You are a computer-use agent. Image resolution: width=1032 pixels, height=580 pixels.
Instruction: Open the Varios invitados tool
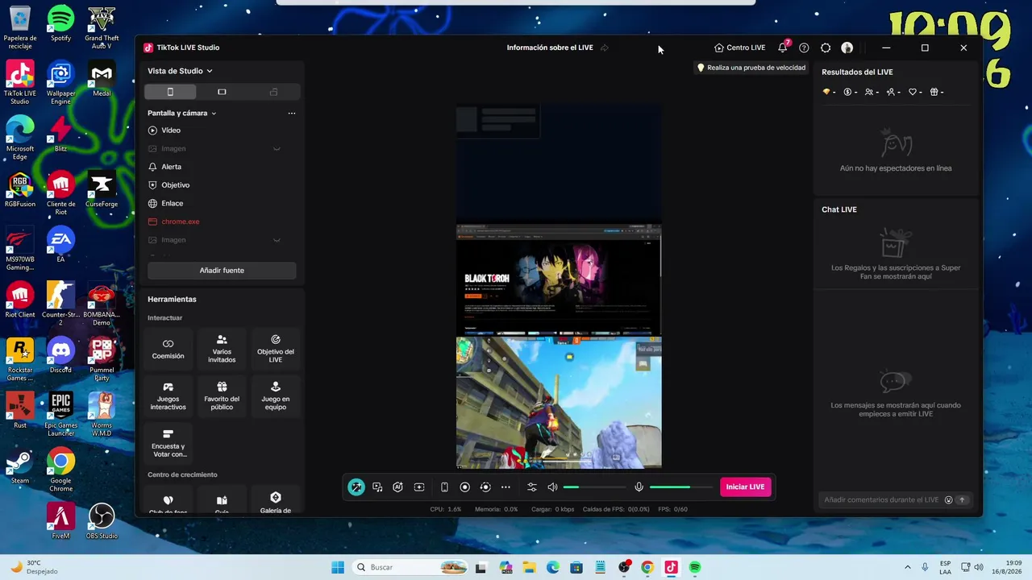coord(222,349)
